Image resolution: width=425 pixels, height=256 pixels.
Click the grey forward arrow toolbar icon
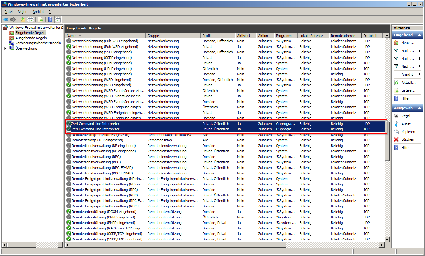tap(13, 19)
